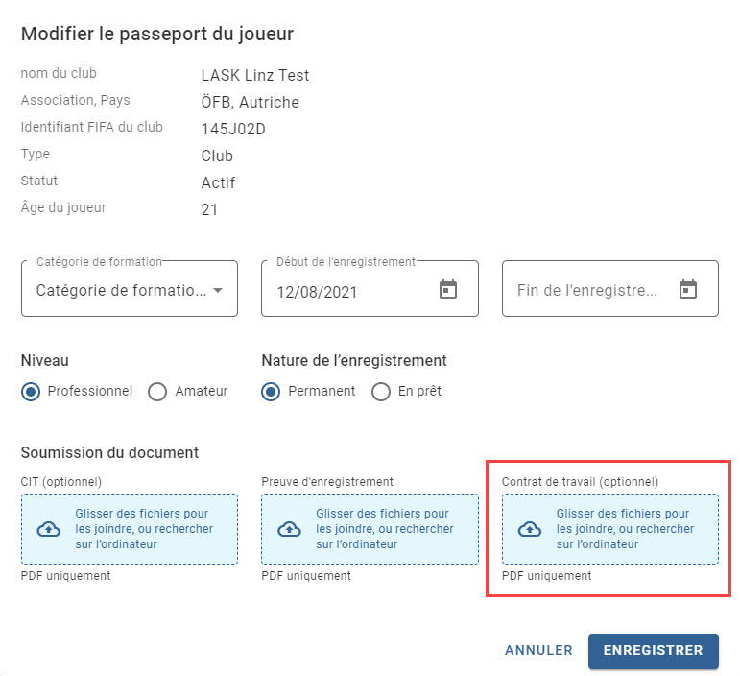Select the Amateur level option
The height and width of the screenshot is (676, 740).
(x=157, y=392)
